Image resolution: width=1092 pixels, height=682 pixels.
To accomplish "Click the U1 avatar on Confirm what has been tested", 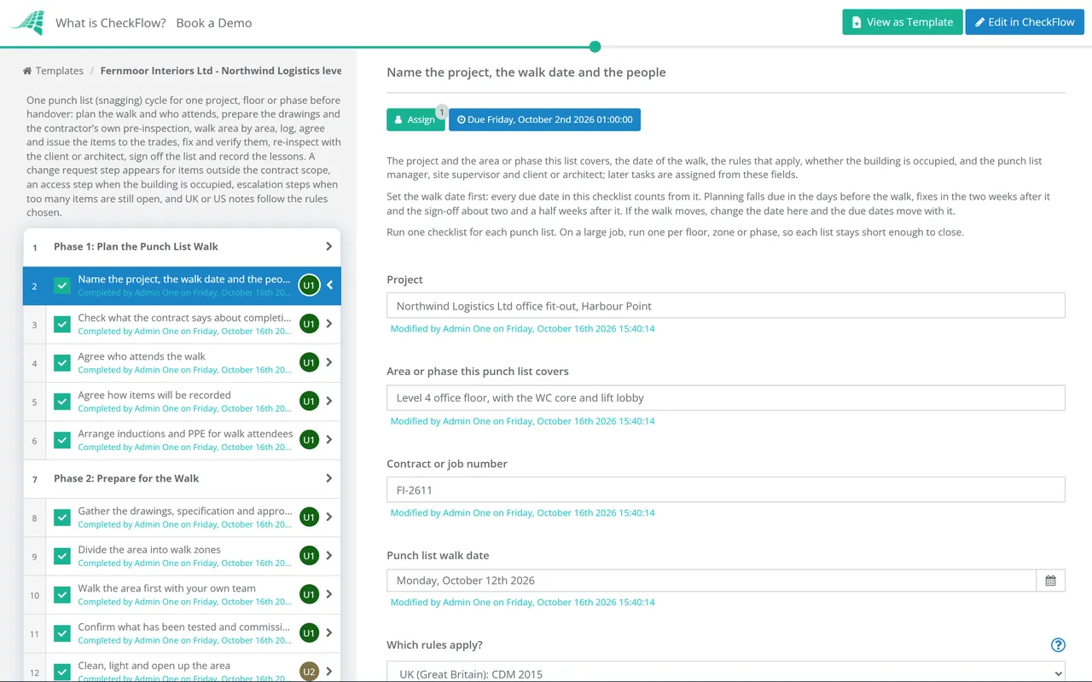I will (x=309, y=633).
